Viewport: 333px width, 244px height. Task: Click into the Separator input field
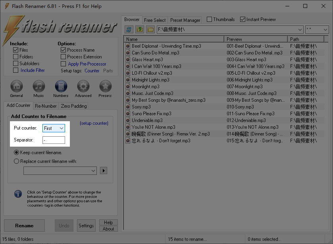tap(54, 140)
